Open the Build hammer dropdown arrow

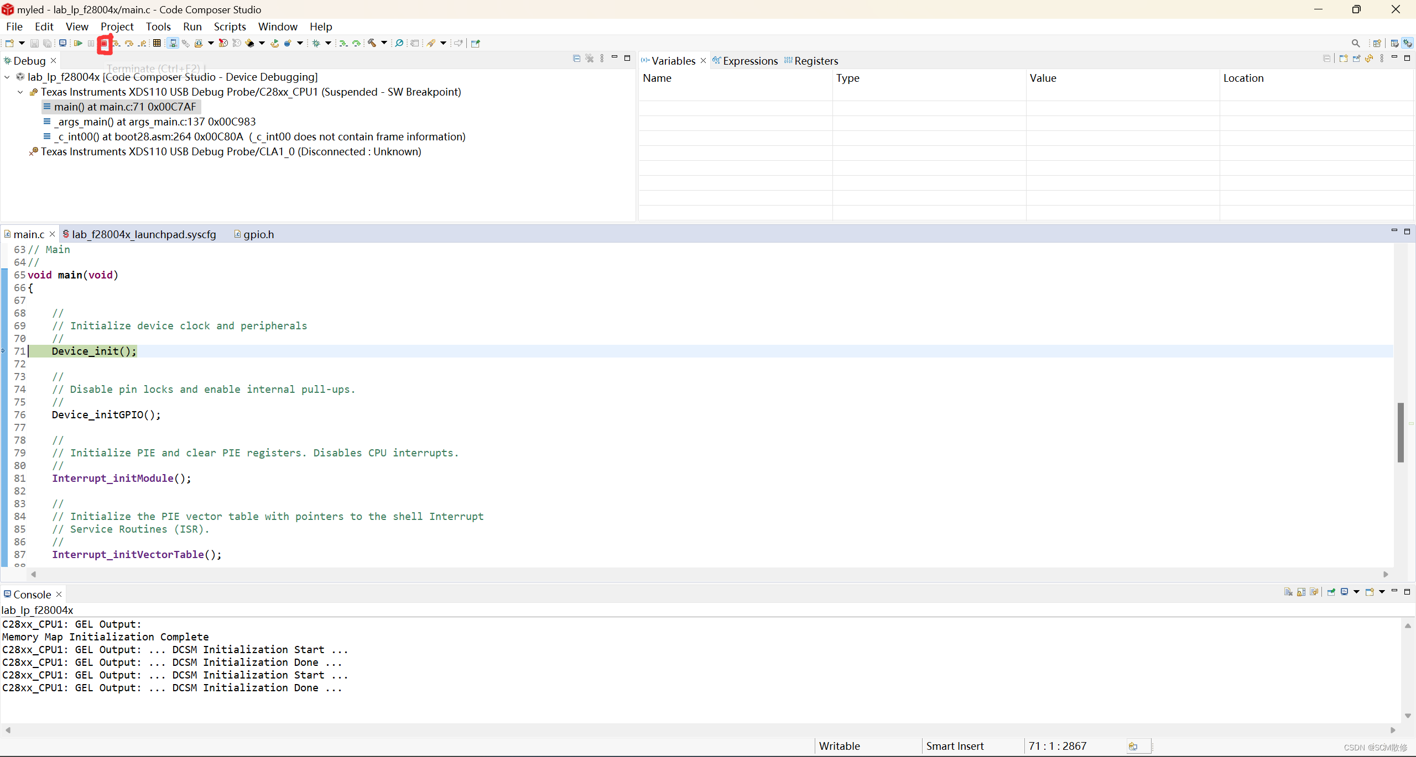click(384, 43)
